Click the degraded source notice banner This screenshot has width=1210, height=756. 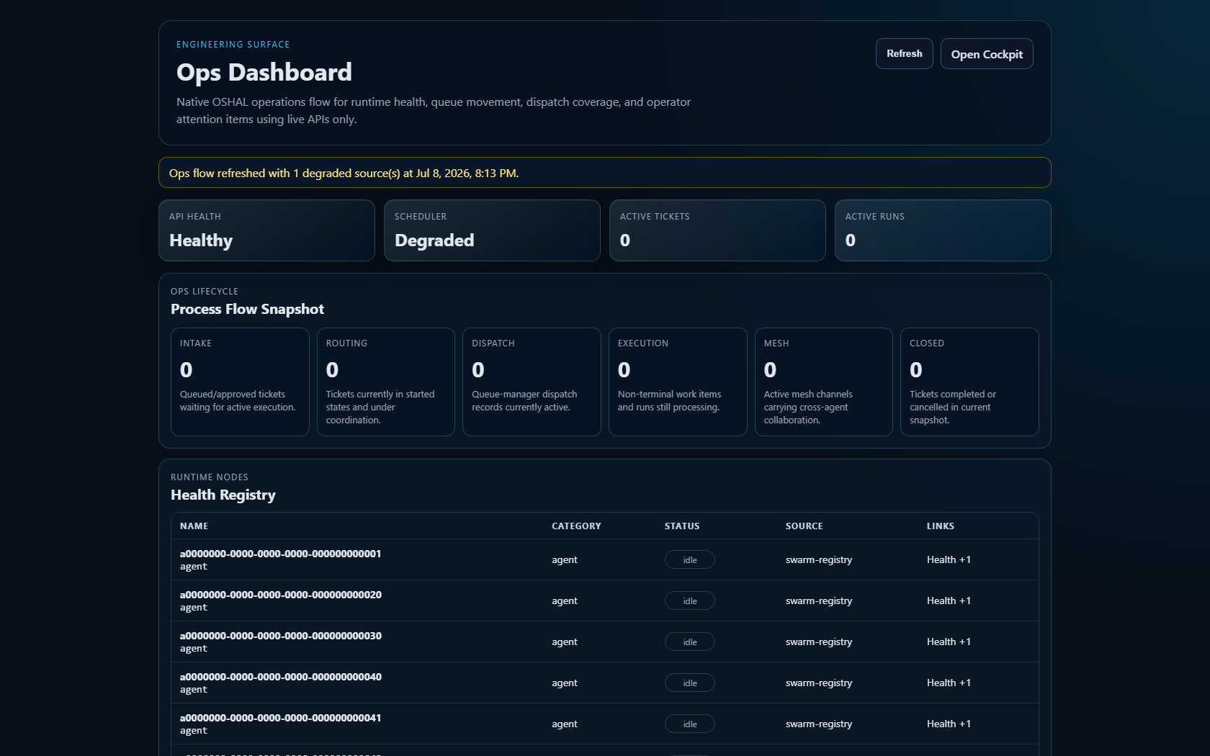(x=605, y=173)
